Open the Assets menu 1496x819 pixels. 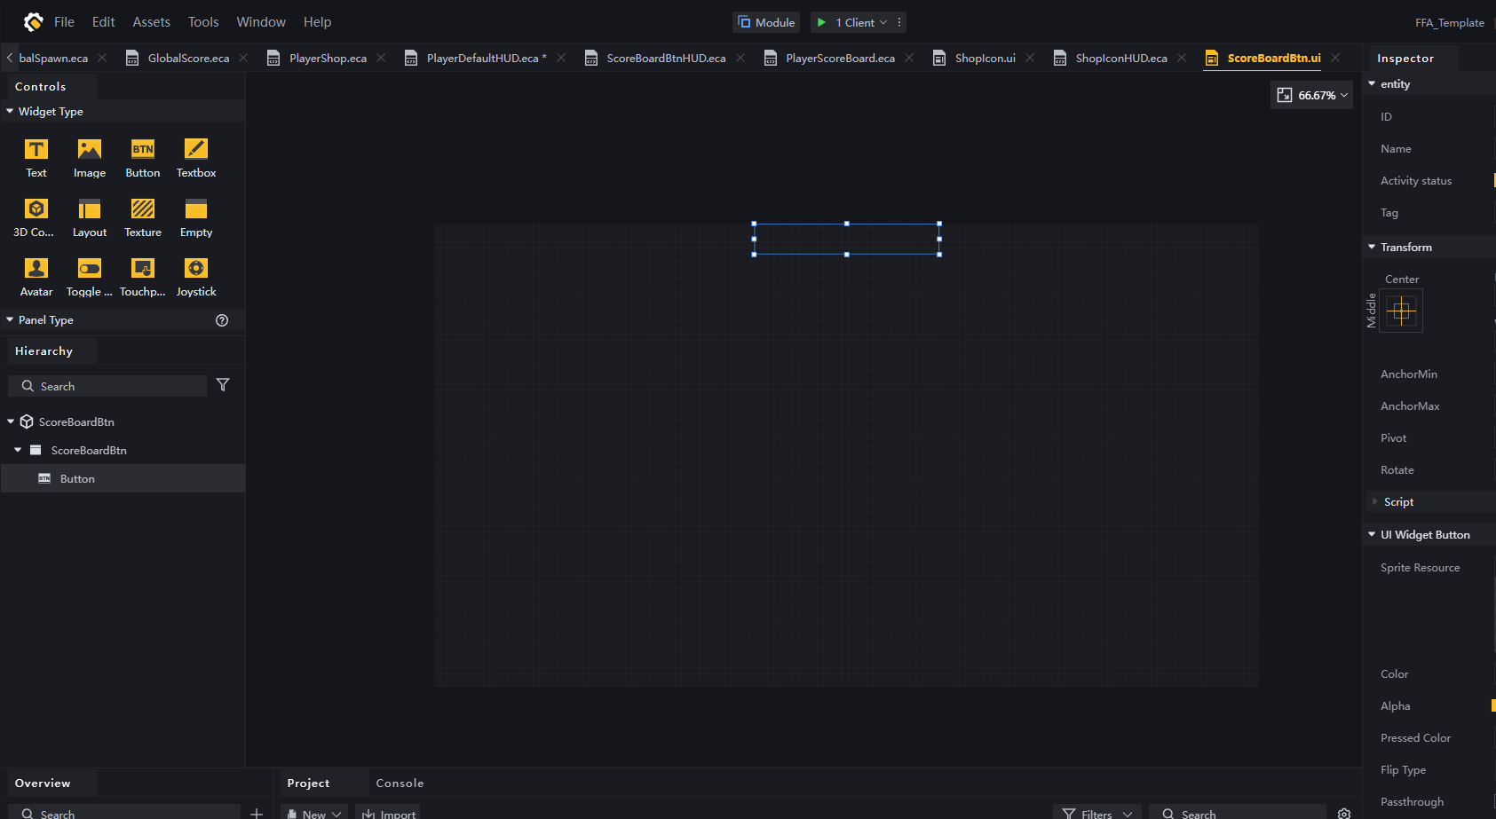pos(151,22)
